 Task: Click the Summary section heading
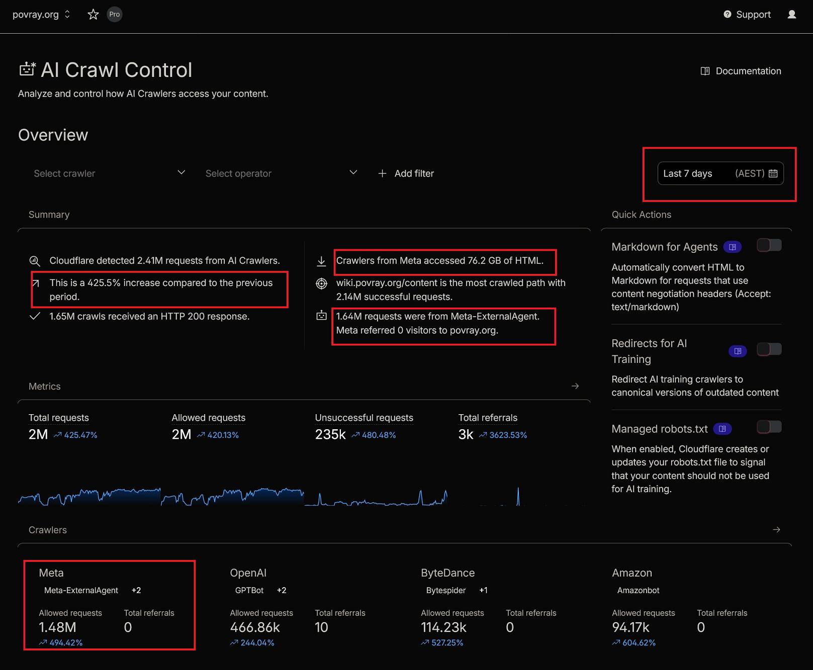tap(49, 215)
